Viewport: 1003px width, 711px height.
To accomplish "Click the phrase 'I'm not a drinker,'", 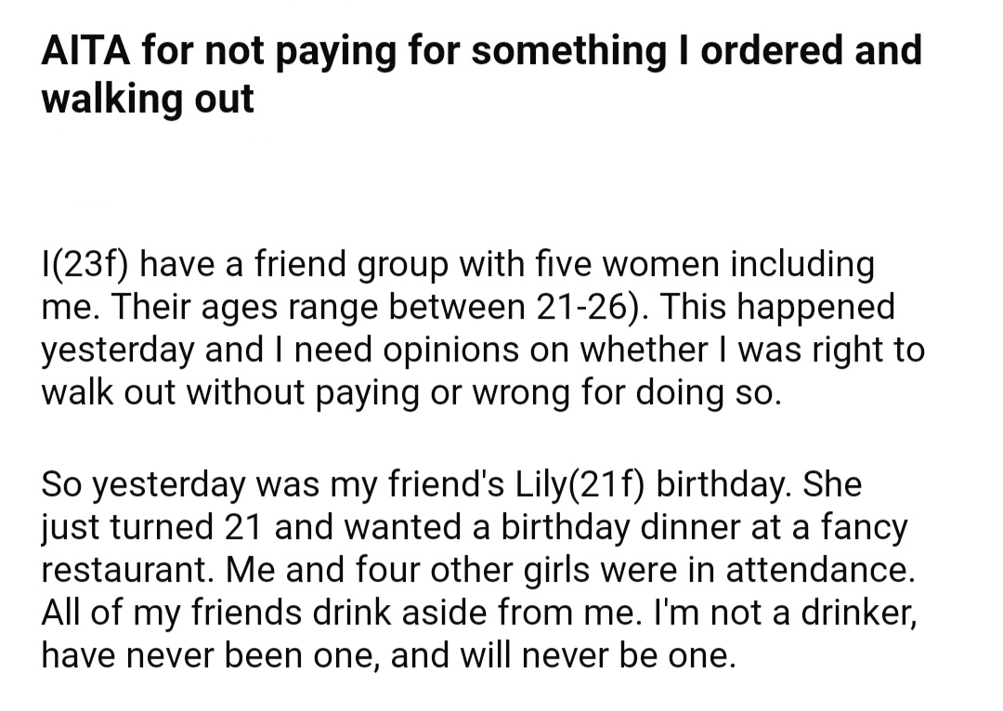I will pos(785,613).
